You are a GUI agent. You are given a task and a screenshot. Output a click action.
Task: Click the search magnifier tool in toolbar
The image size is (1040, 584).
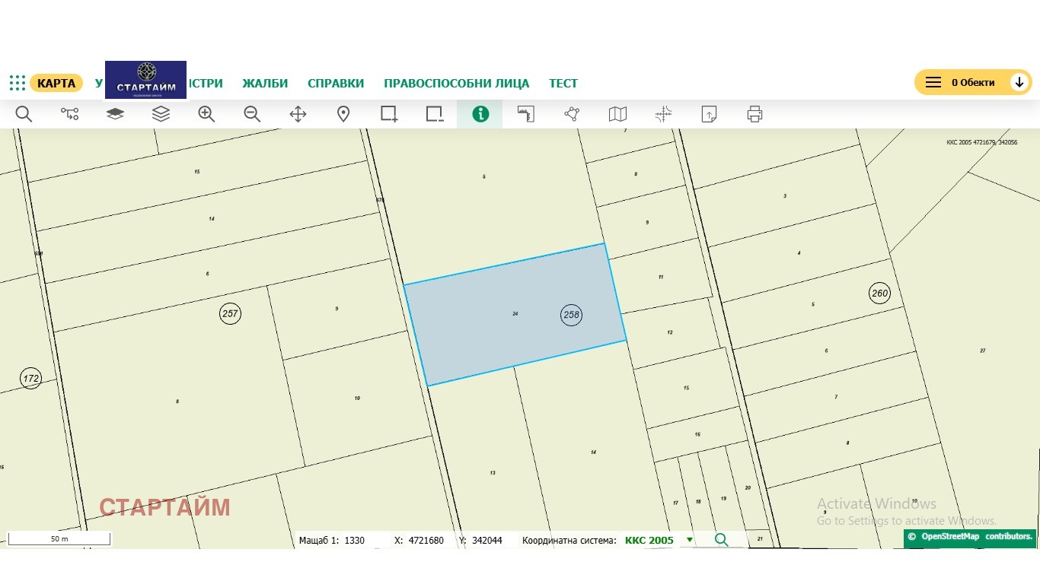pos(24,114)
